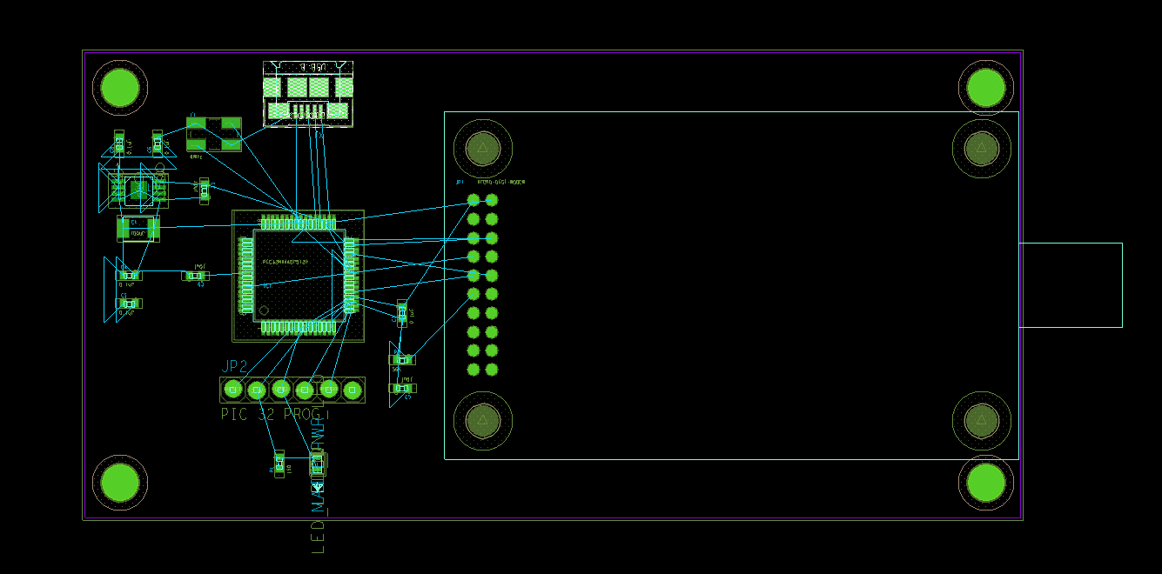Click the RESET pad on the JP2 header
The height and width of the screenshot is (574, 1162).
(233, 389)
